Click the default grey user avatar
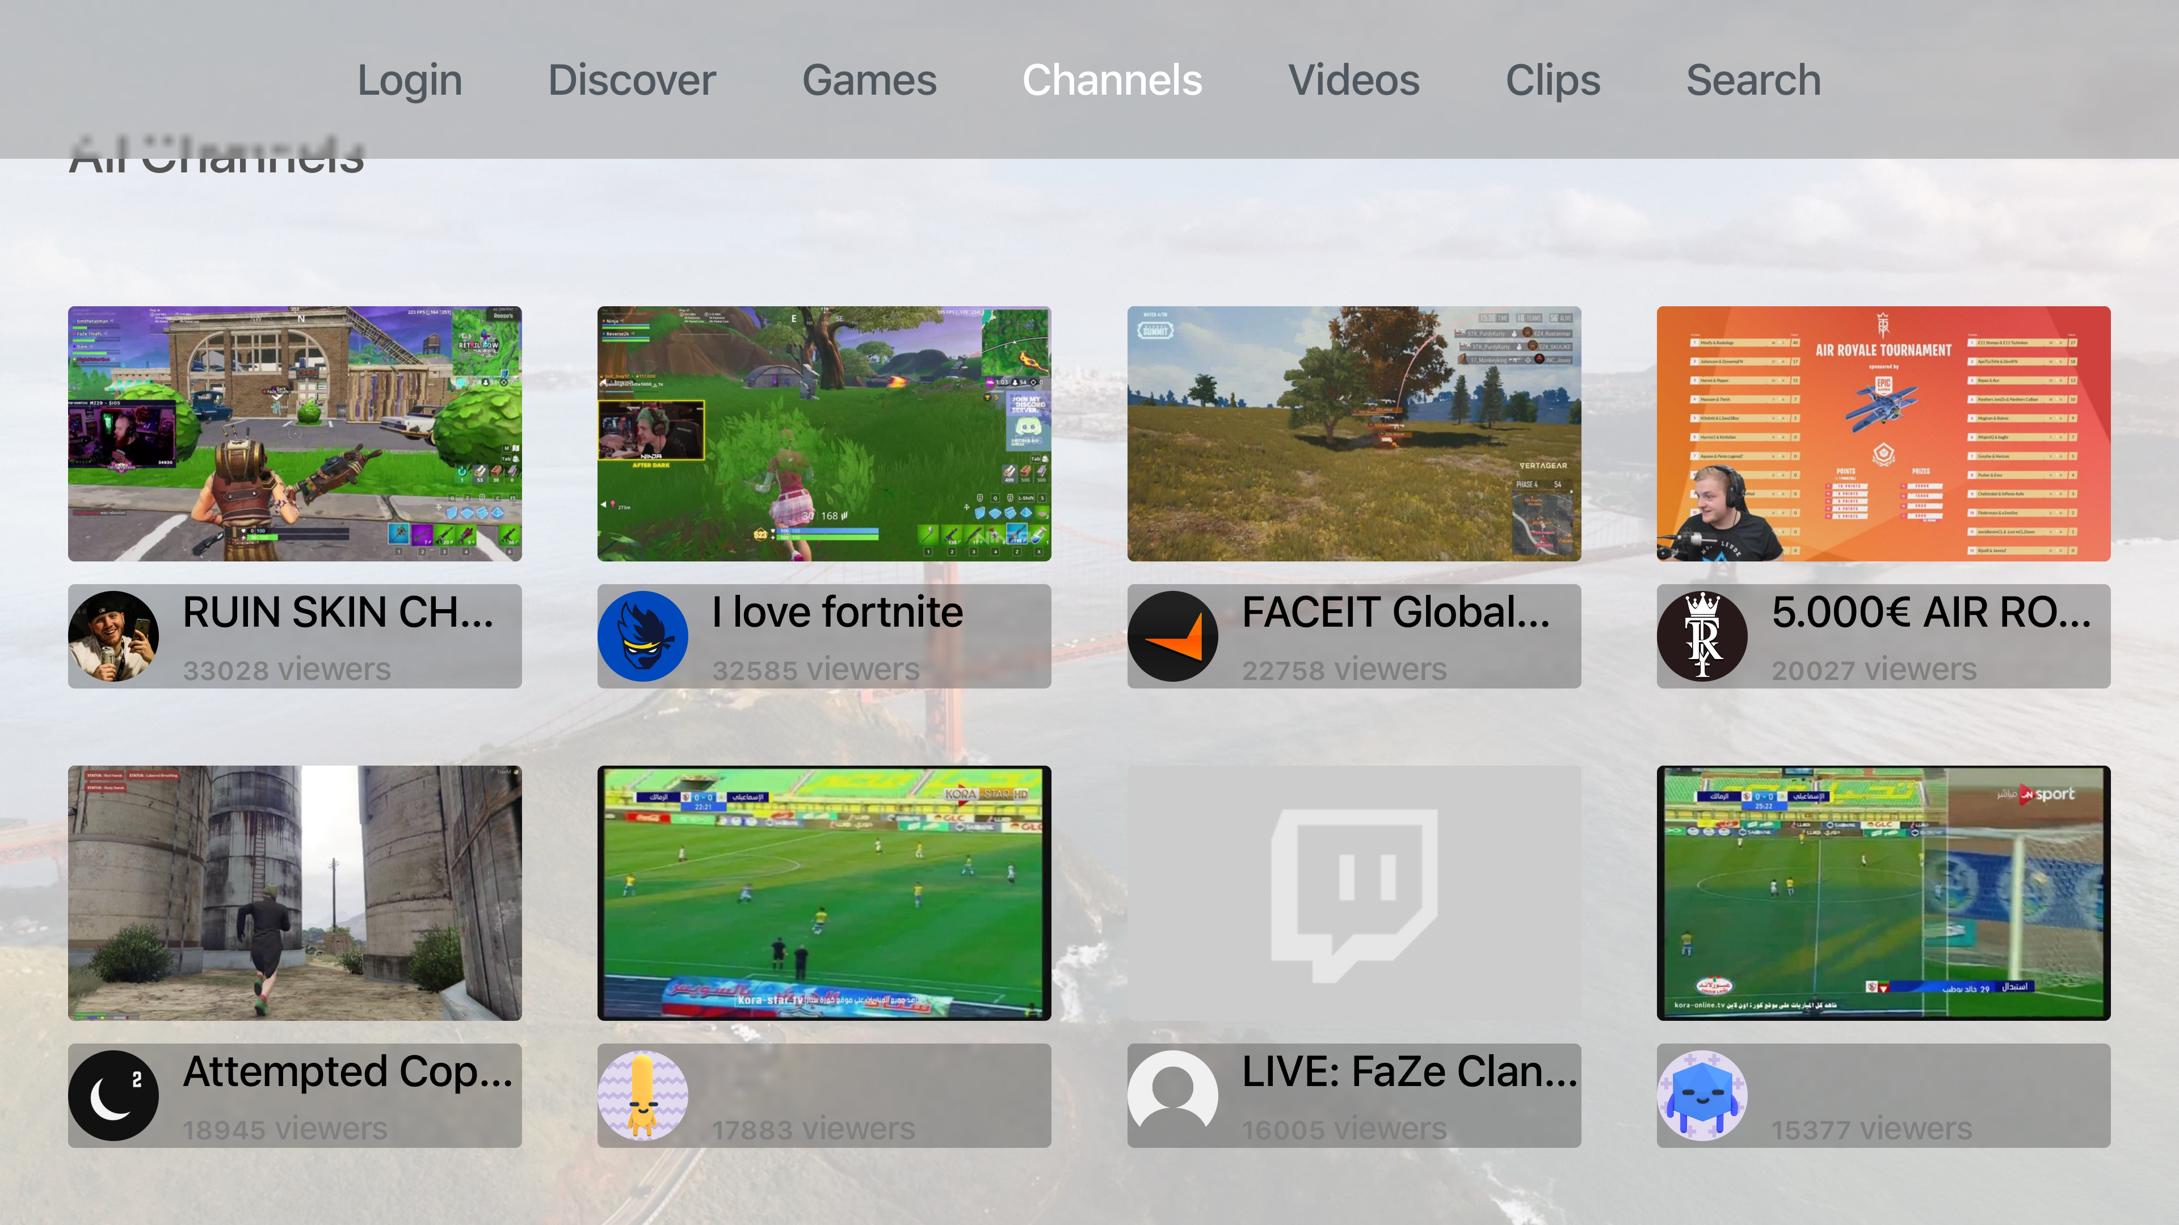Viewport: 2179px width, 1225px height. 1172,1096
